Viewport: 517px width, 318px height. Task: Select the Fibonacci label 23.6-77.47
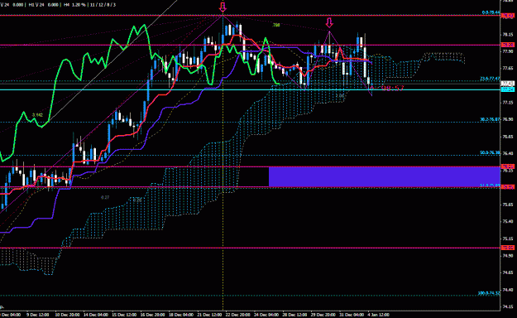[x=490, y=79]
